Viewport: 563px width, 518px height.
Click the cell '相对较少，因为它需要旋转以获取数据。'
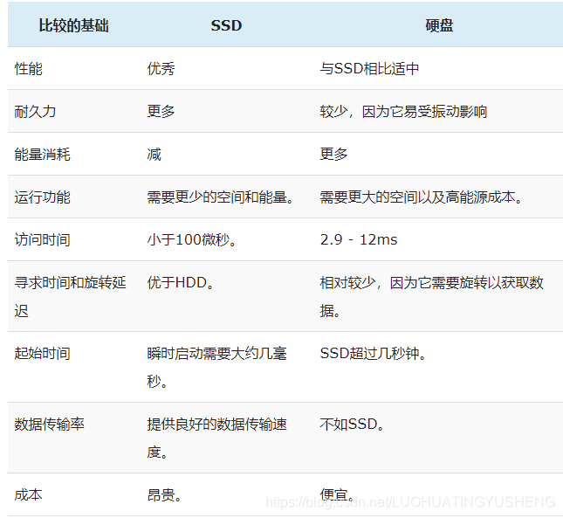[432, 296]
